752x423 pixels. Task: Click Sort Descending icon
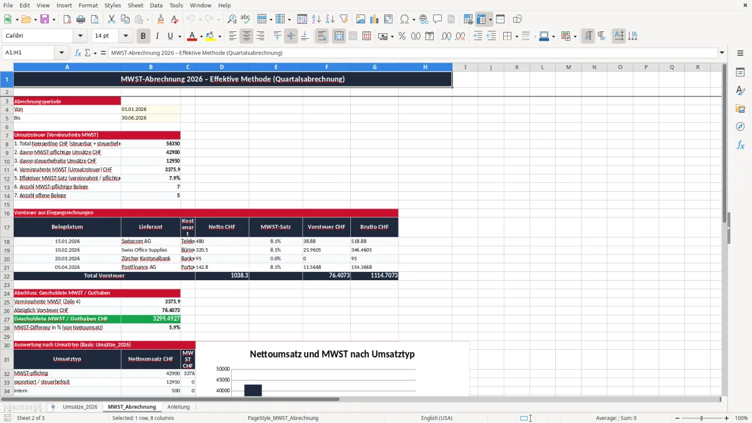coord(330,19)
